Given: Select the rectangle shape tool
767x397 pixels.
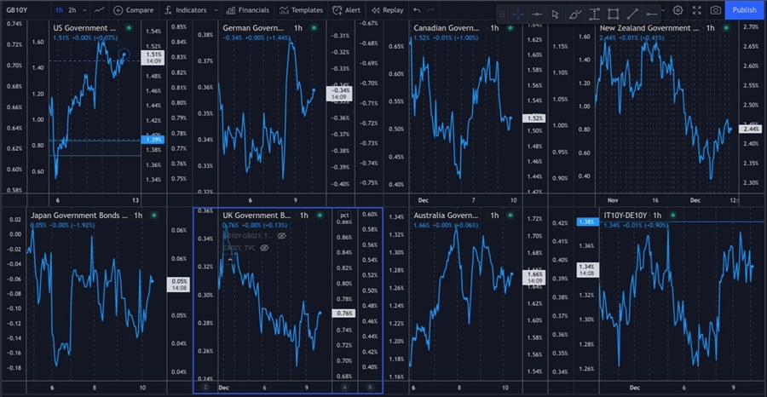Looking at the screenshot, I should coord(613,11).
